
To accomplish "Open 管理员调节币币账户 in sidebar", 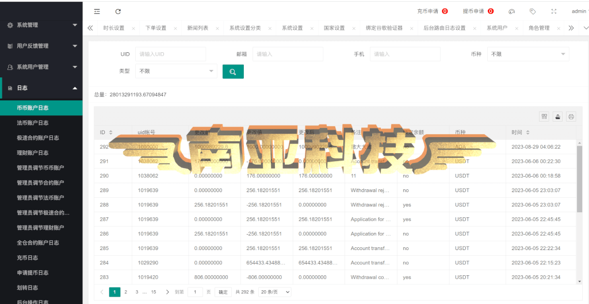I will tap(41, 167).
